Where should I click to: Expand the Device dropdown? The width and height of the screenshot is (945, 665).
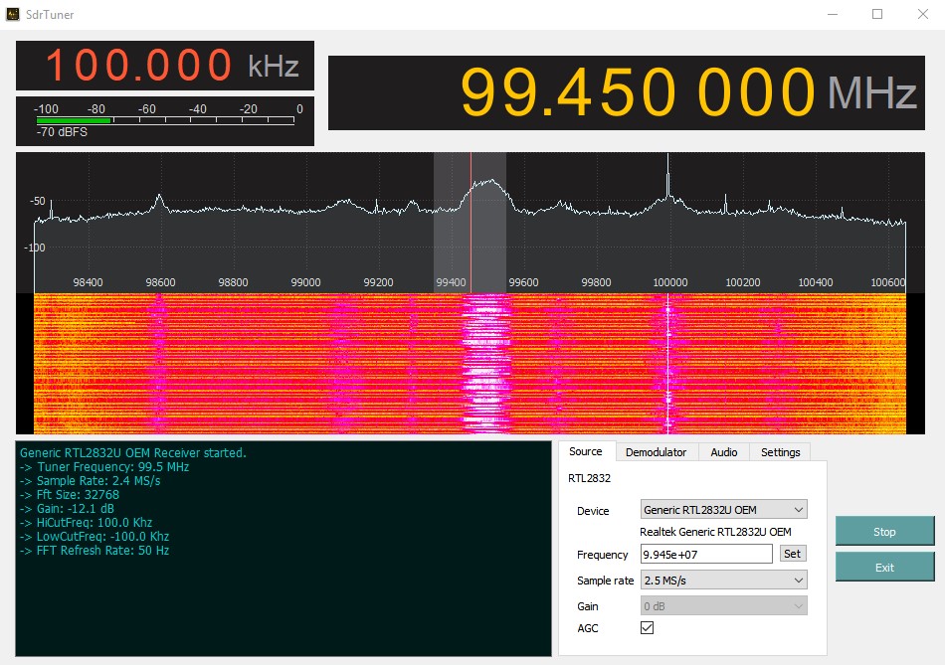[x=724, y=510]
